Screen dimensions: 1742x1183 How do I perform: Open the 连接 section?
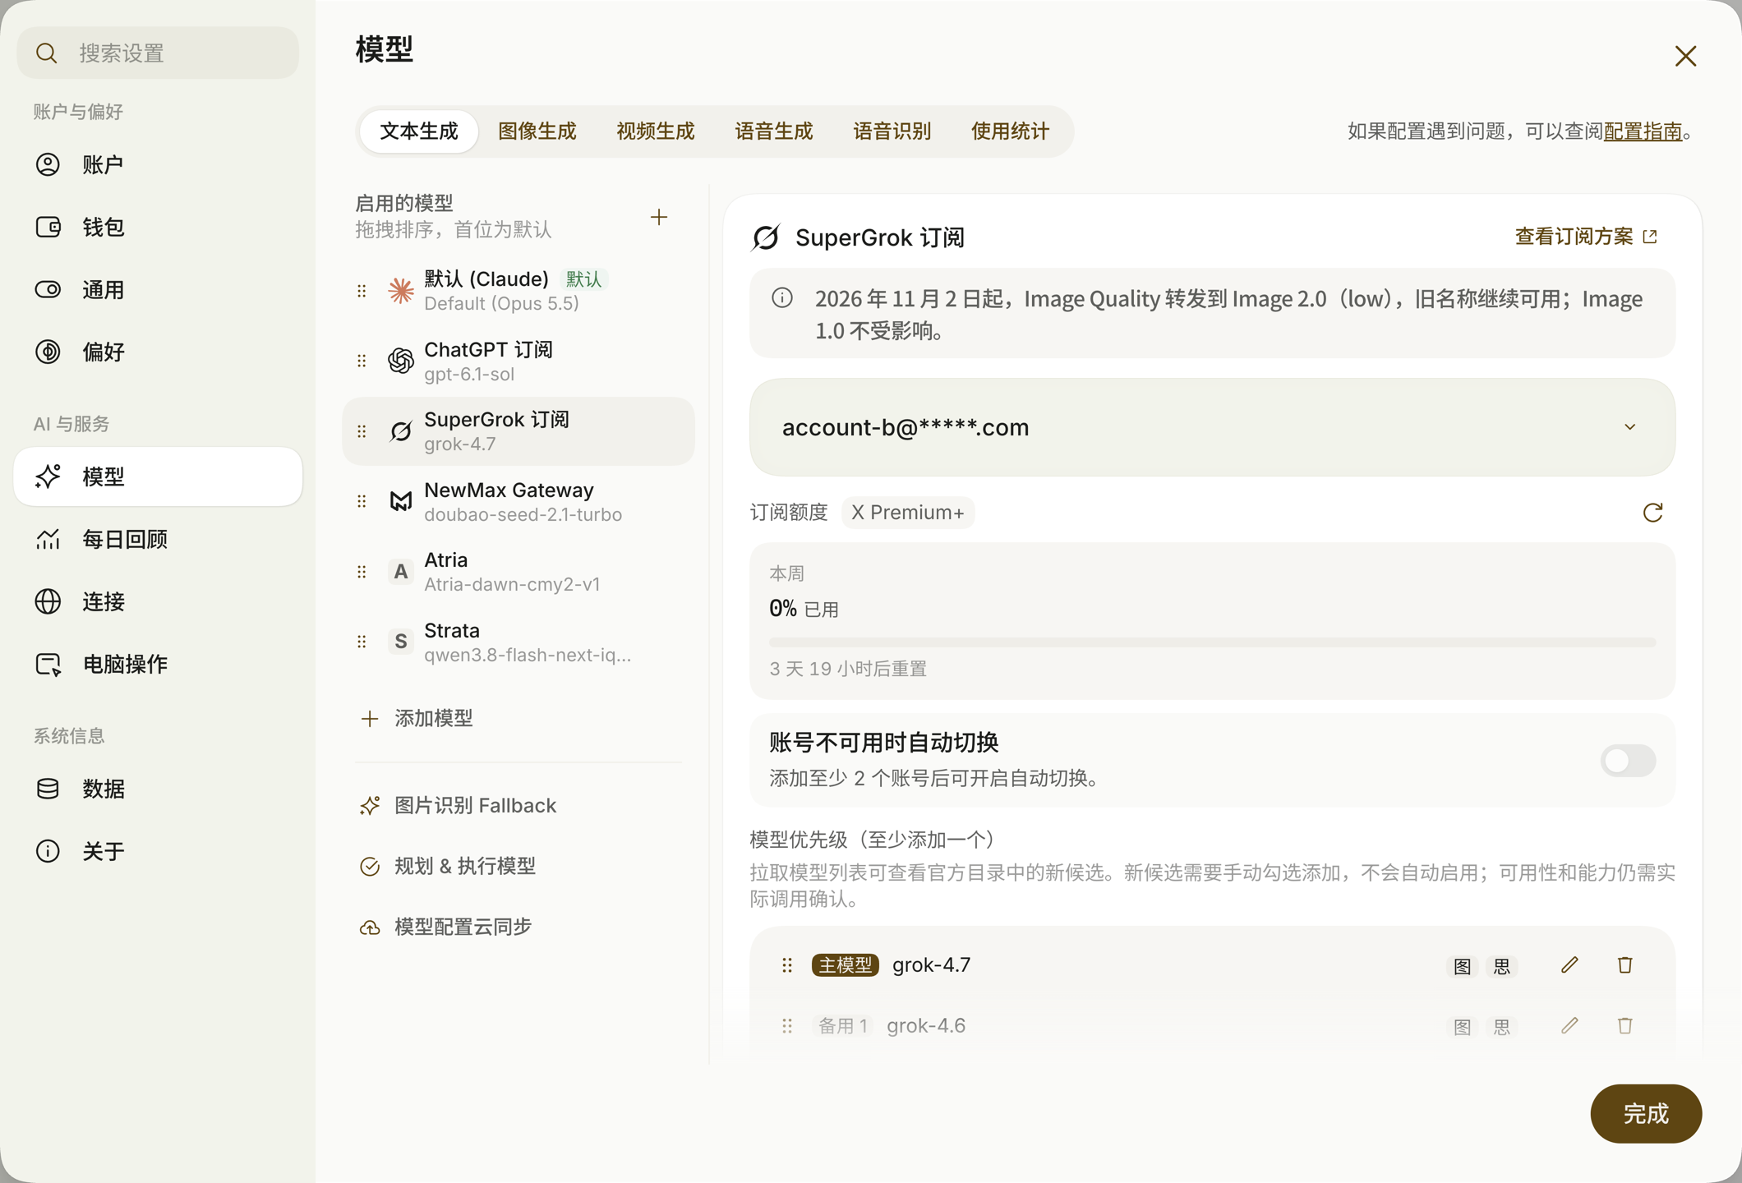click(x=158, y=601)
